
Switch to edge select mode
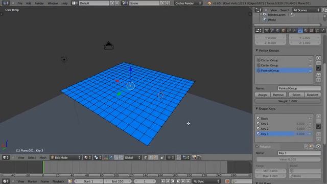[x=151, y=157]
